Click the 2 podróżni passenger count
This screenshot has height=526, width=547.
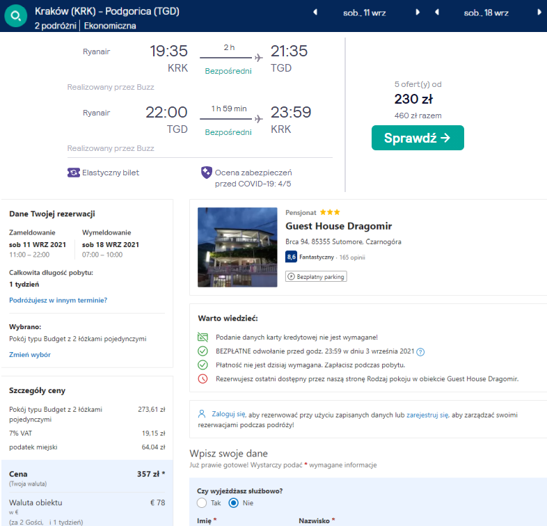(56, 26)
